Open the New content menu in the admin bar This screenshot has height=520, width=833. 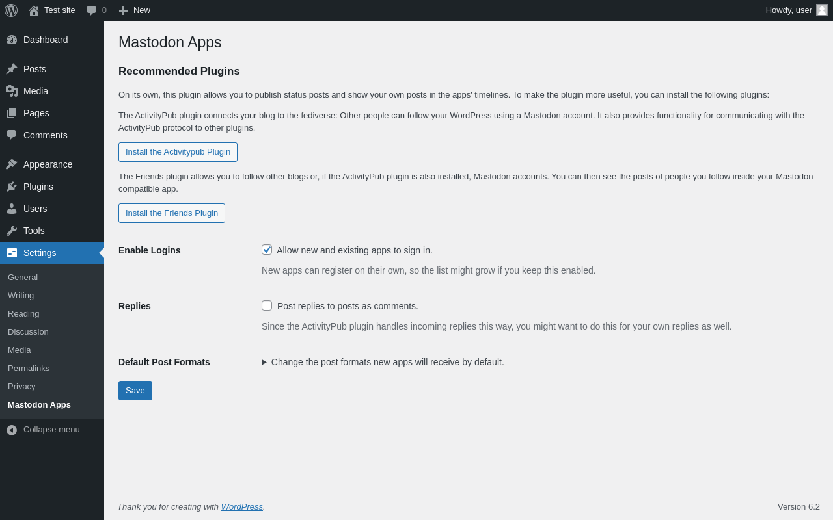134,10
